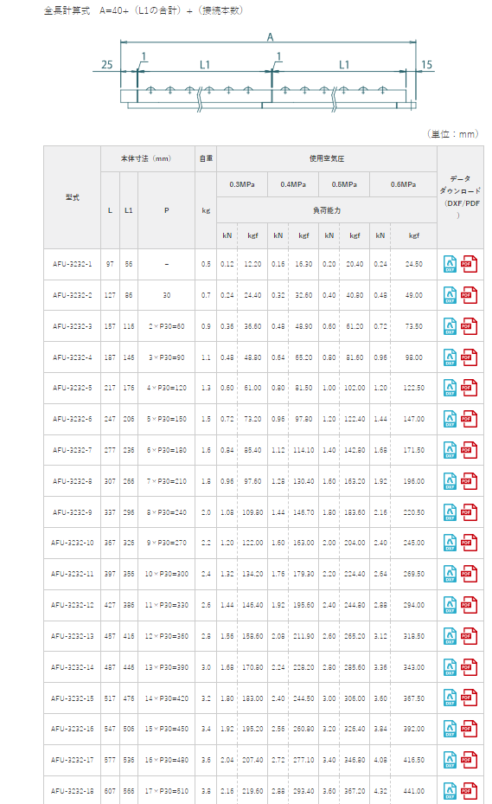The width and height of the screenshot is (492, 804).
Task: Click kgf value 122.50 in AFU-3232-5 row
Action: [413, 388]
